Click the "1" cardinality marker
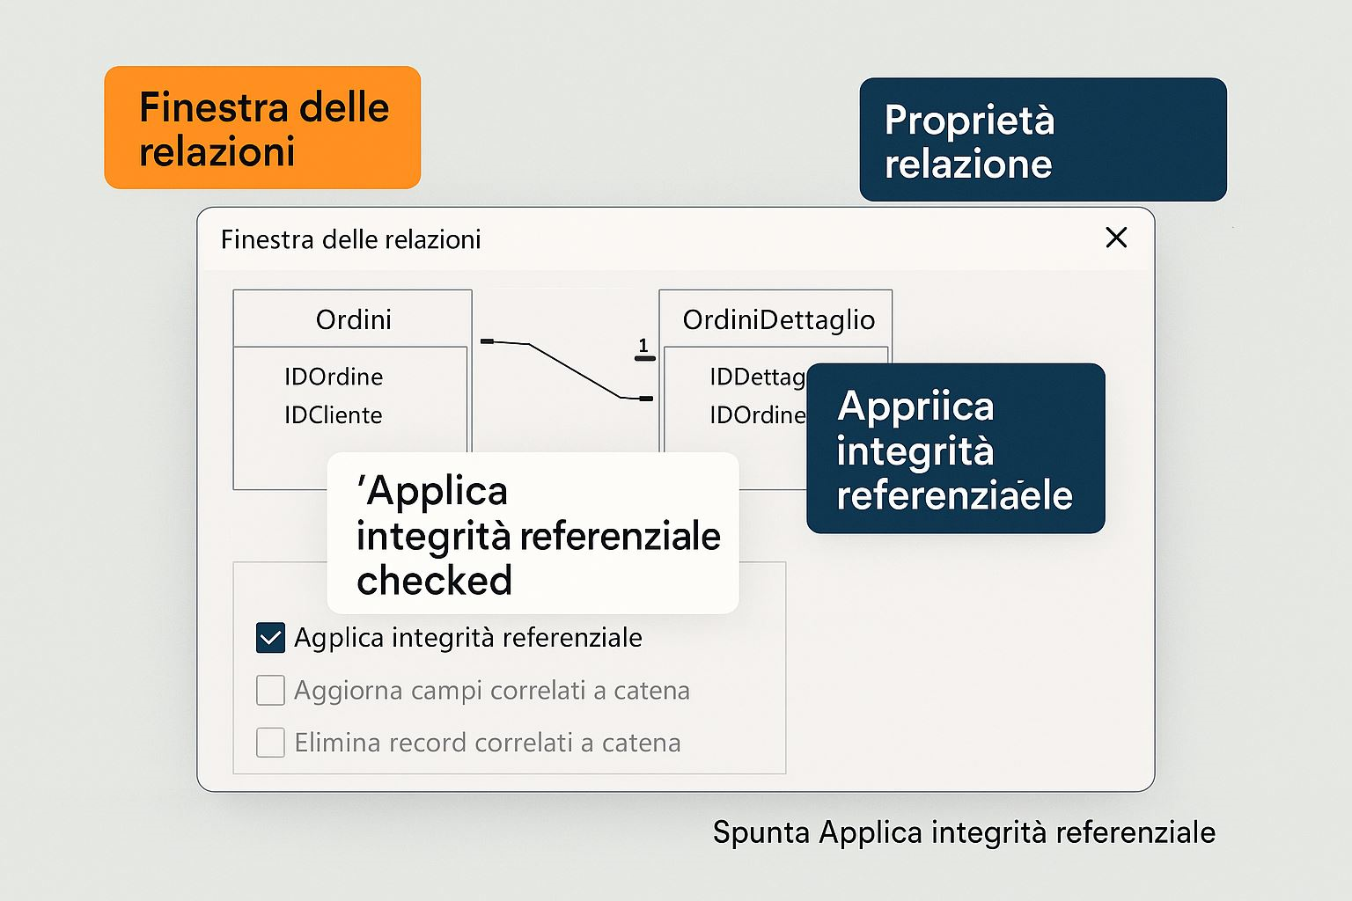The width and height of the screenshot is (1352, 901). click(x=643, y=346)
